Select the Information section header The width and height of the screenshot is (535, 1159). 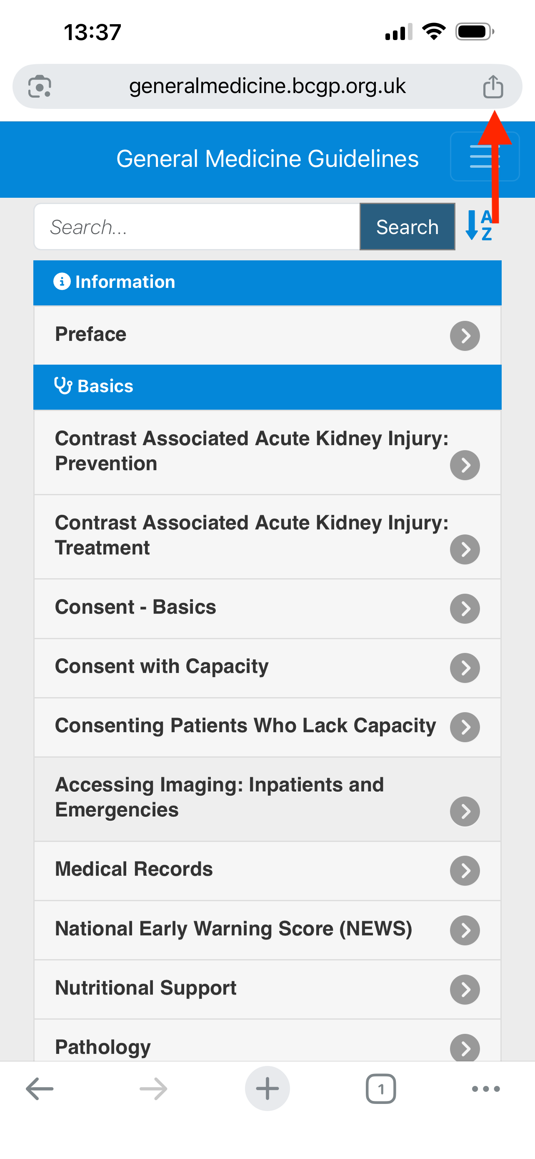click(267, 282)
